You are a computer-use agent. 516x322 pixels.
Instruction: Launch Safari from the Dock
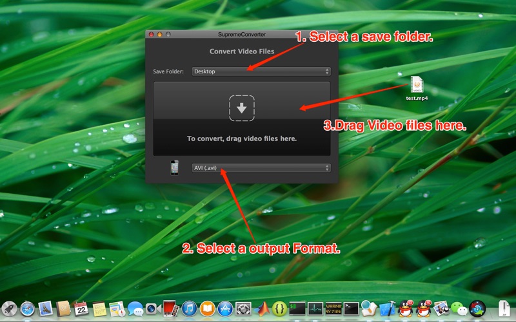point(27,309)
